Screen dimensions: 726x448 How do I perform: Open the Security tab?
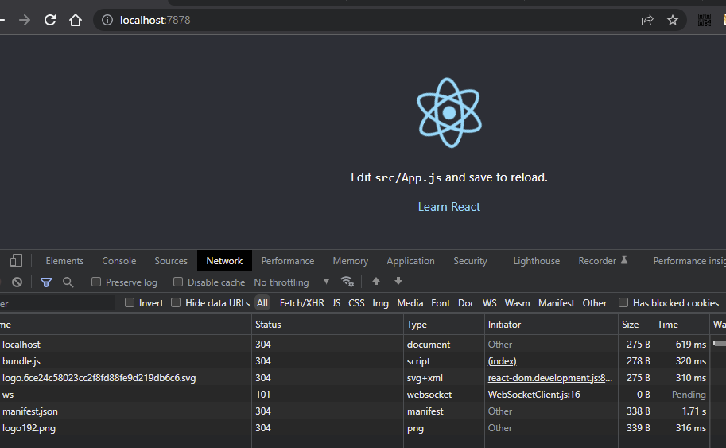pos(470,261)
